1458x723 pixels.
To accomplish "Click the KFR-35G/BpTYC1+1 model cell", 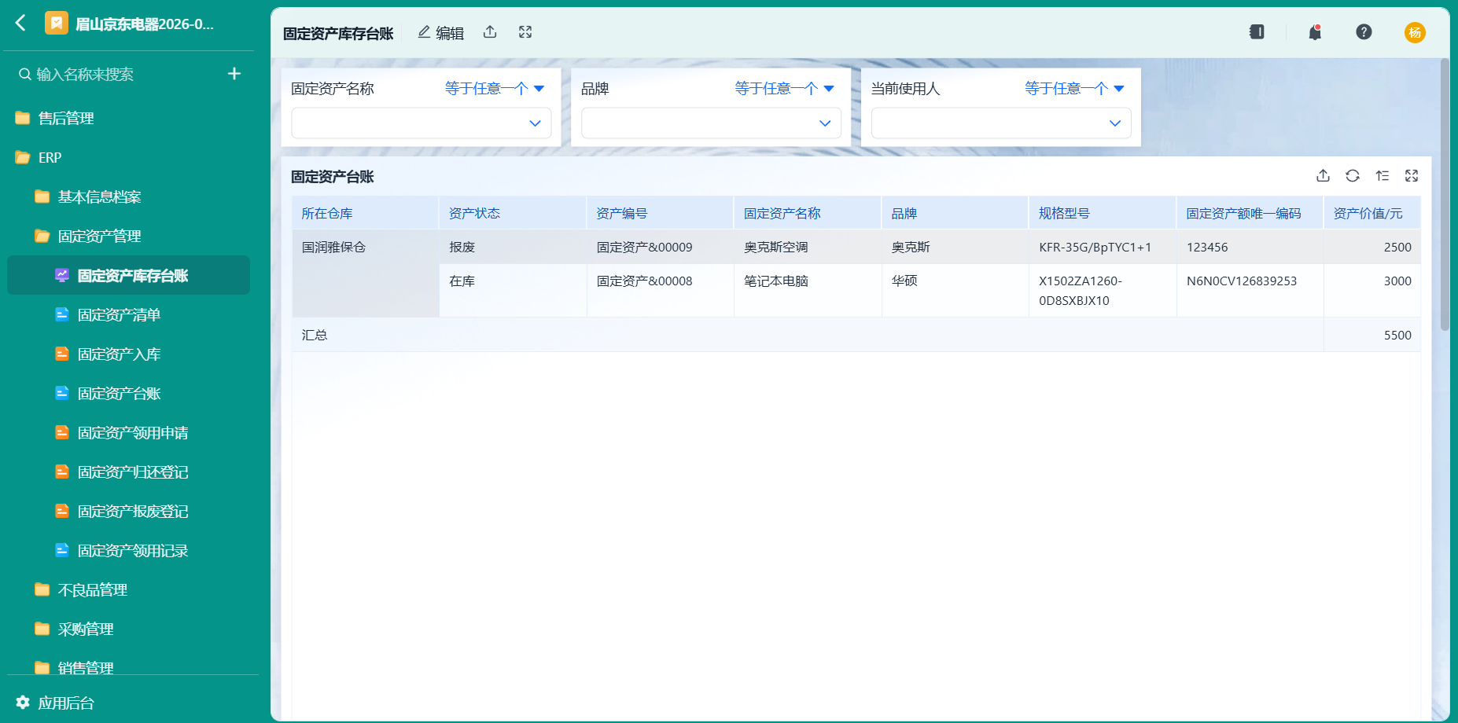I will (1102, 247).
